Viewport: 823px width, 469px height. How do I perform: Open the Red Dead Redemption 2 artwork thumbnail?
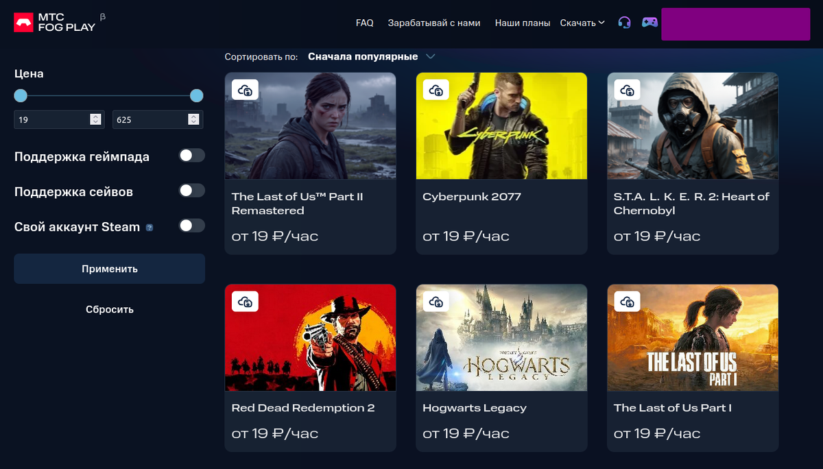click(x=311, y=337)
